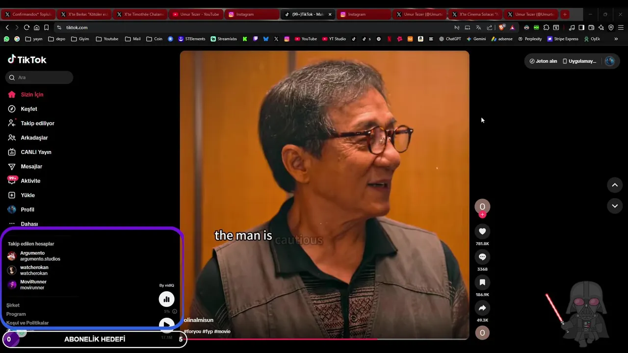This screenshot has width=628, height=353.
Task: Reload the page
Action: (x=26, y=27)
